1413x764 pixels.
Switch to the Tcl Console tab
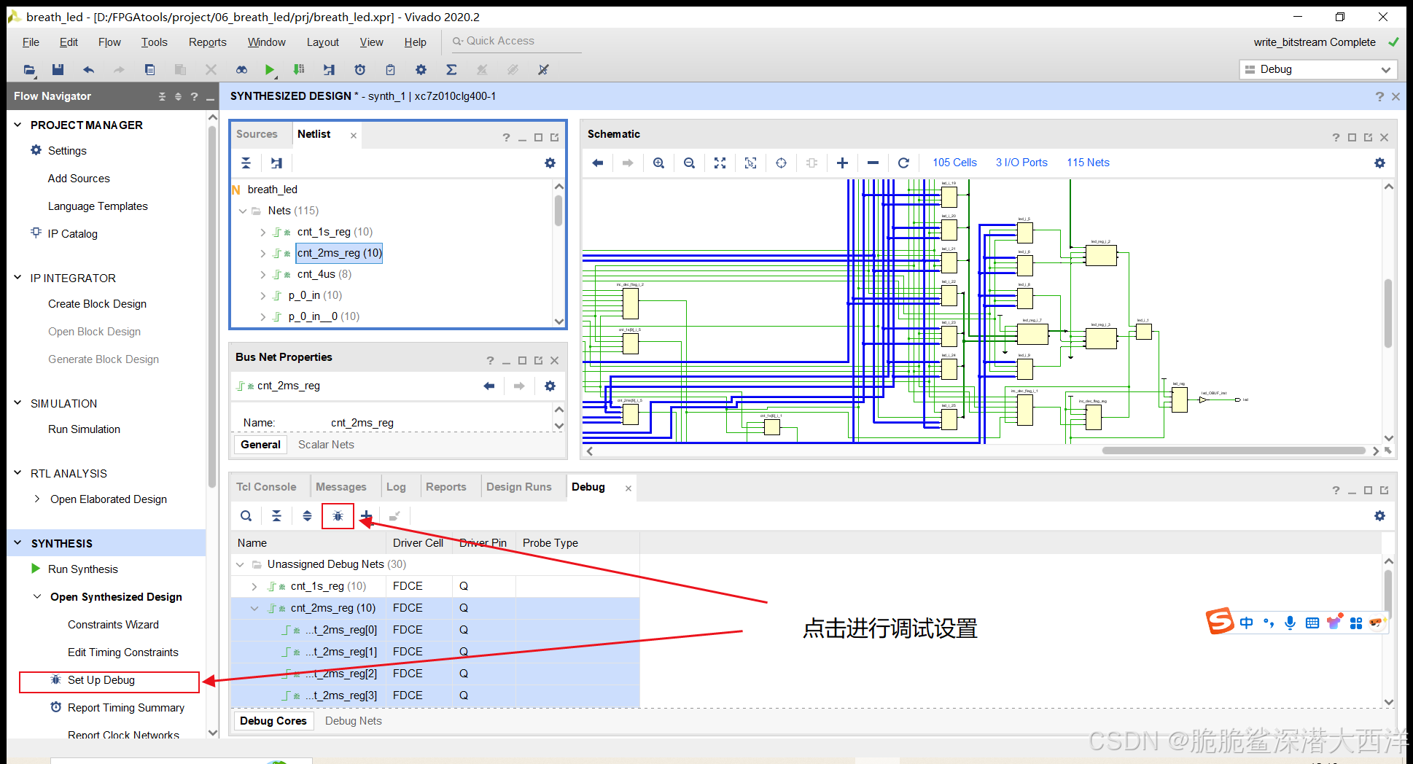point(266,487)
